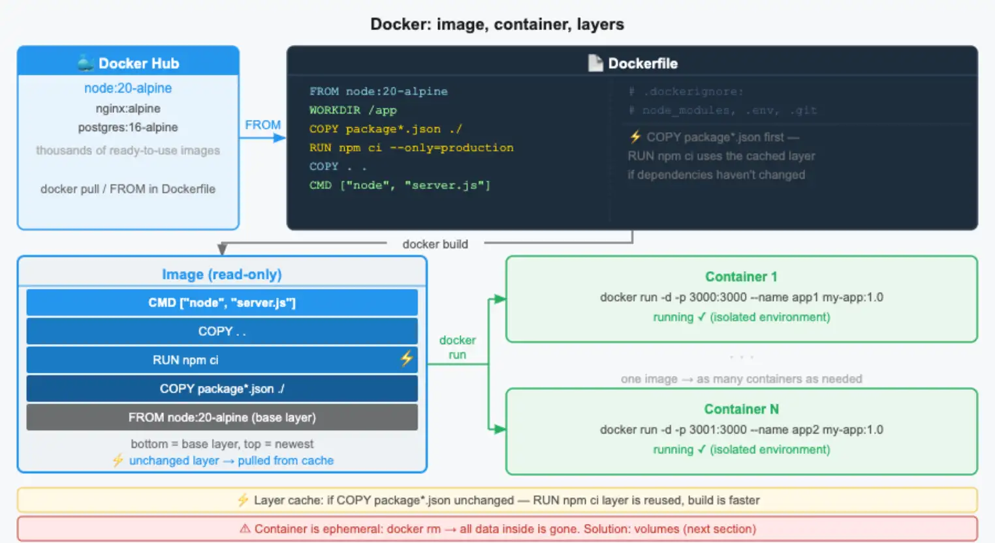Click the lightning icon in Layer cache banner

coord(242,500)
